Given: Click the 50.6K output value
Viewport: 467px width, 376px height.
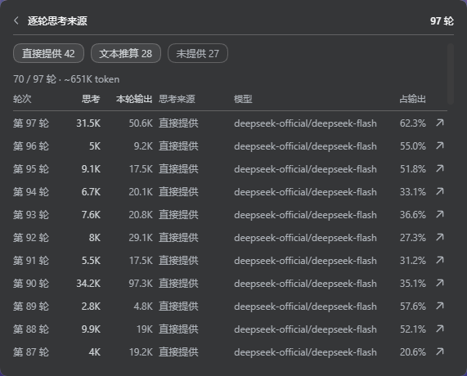Looking at the screenshot, I should point(141,123).
